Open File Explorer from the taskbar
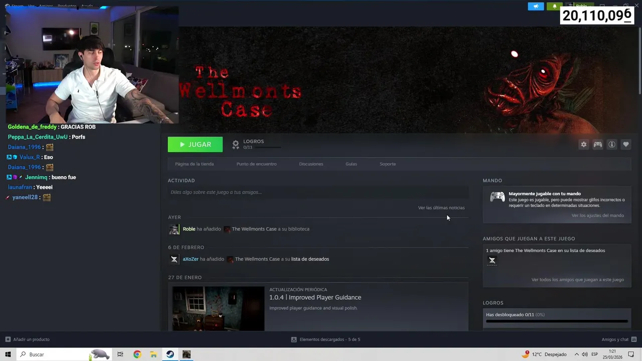 [x=153, y=354]
